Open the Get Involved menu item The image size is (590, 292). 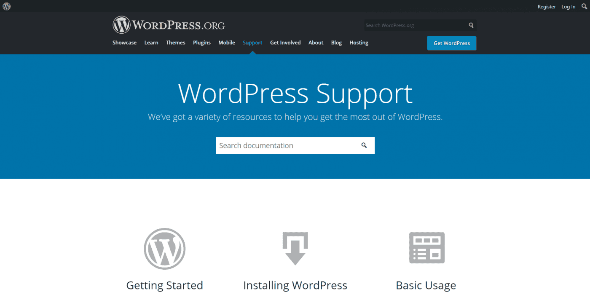pos(285,43)
